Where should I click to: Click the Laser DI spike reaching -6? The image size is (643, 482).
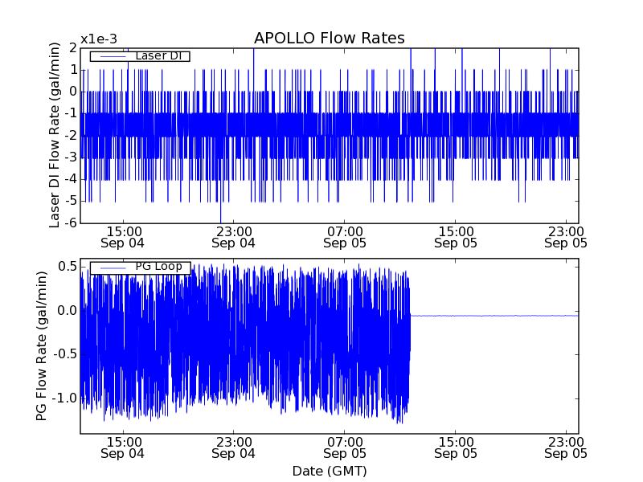220,213
